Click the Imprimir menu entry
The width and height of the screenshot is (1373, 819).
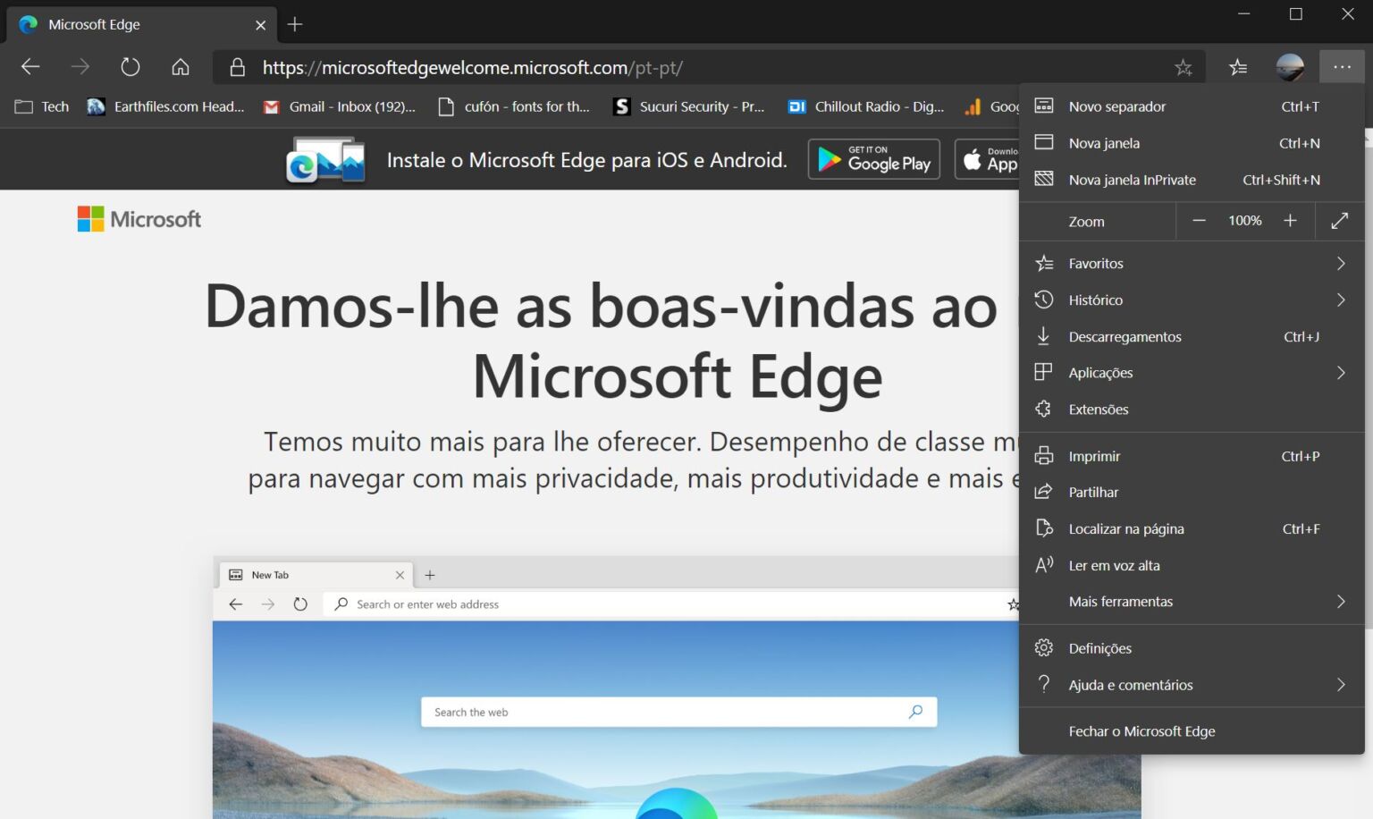tap(1094, 456)
